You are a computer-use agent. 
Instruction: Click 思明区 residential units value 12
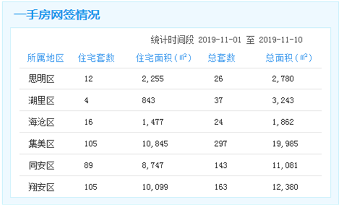click(89, 79)
